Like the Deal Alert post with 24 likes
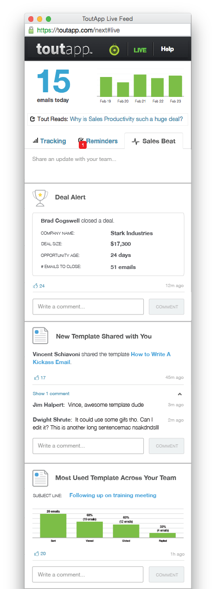The height and width of the screenshot is (589, 216). 35,286
